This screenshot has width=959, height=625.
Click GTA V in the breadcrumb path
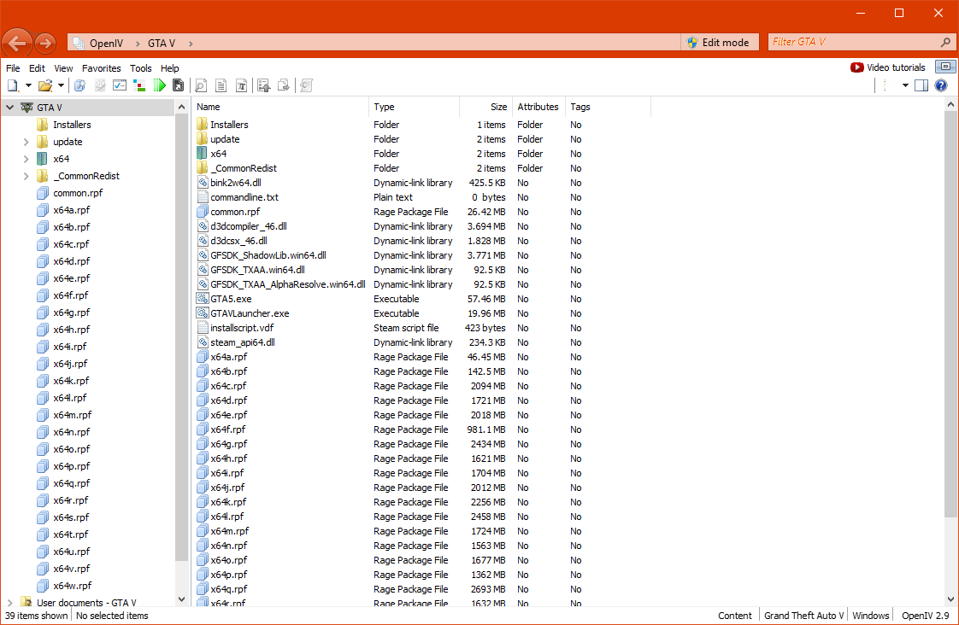pyautogui.click(x=162, y=44)
